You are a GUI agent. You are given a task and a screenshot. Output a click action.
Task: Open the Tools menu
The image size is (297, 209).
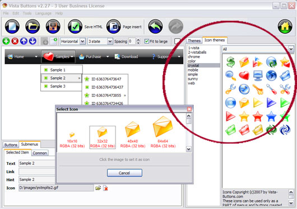(27, 13)
